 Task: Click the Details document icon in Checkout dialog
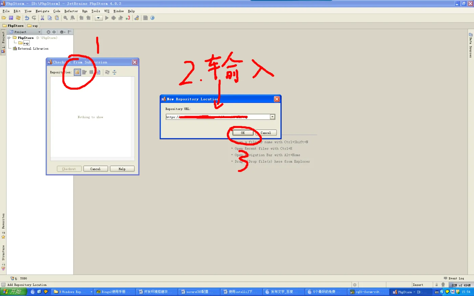(x=98, y=72)
